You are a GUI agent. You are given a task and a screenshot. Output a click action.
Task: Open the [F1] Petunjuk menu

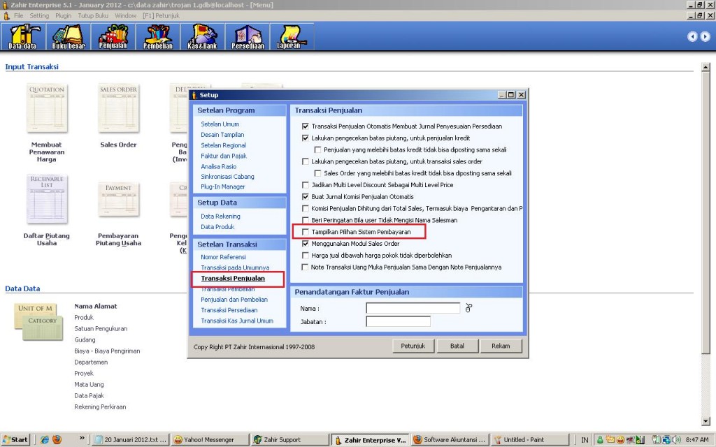click(x=162, y=15)
